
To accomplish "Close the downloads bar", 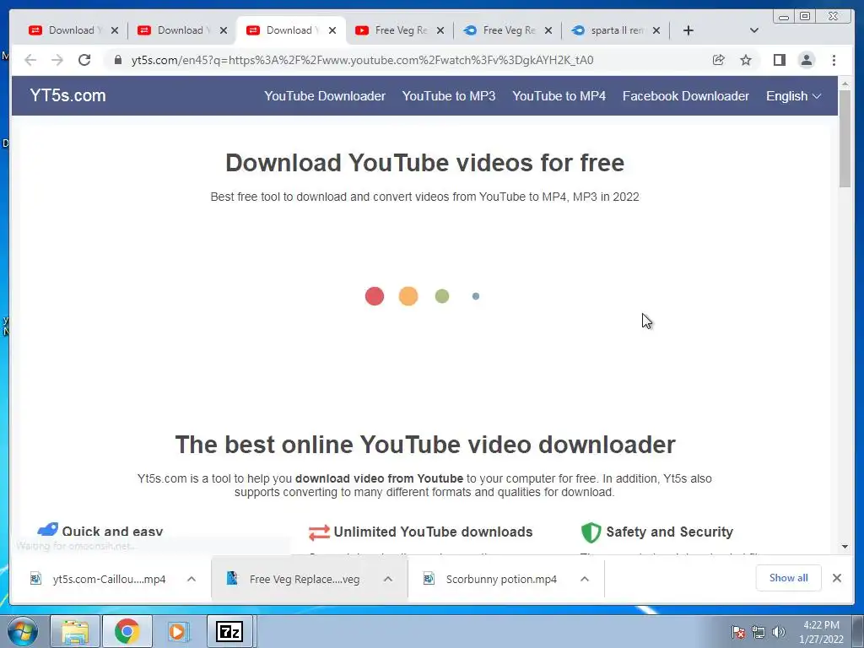I will (x=836, y=578).
